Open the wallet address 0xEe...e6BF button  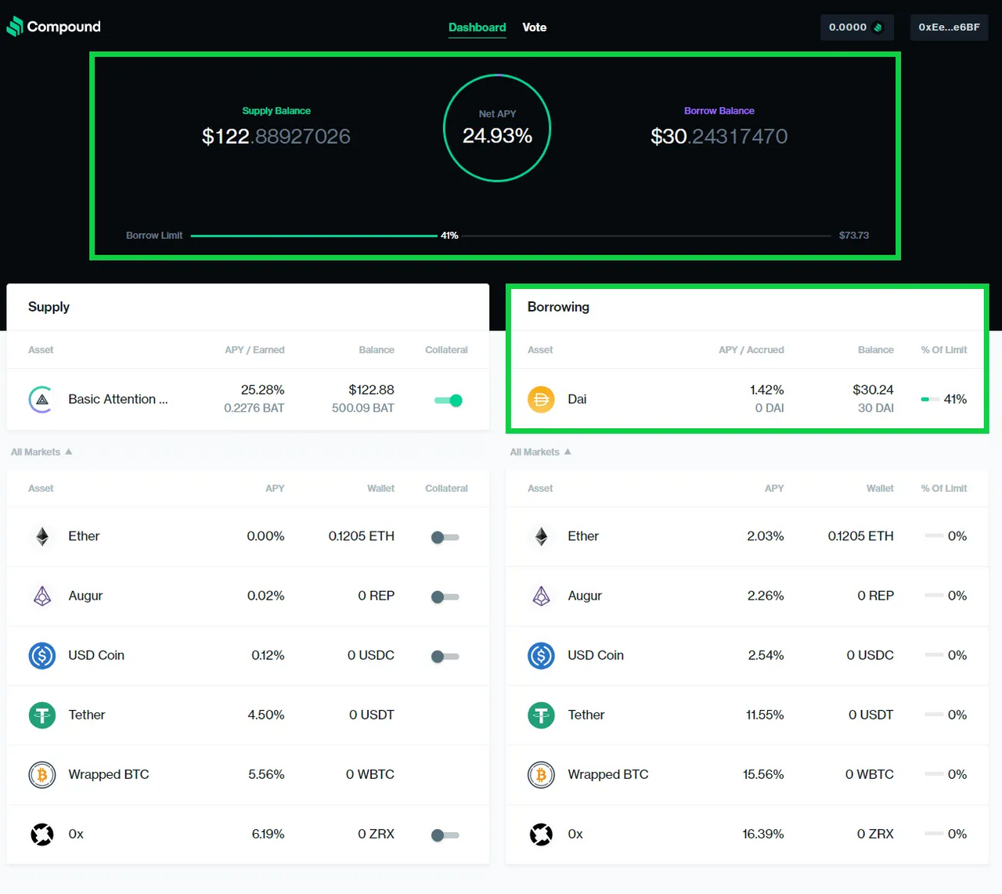tap(949, 27)
